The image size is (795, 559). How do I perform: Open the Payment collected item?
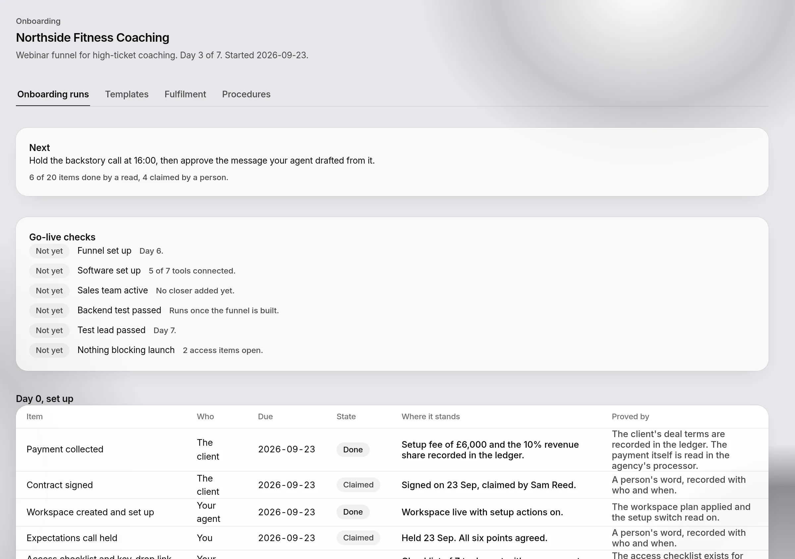(x=65, y=449)
